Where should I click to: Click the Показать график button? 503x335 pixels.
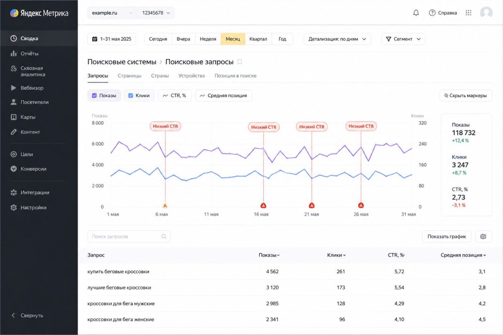447,236
